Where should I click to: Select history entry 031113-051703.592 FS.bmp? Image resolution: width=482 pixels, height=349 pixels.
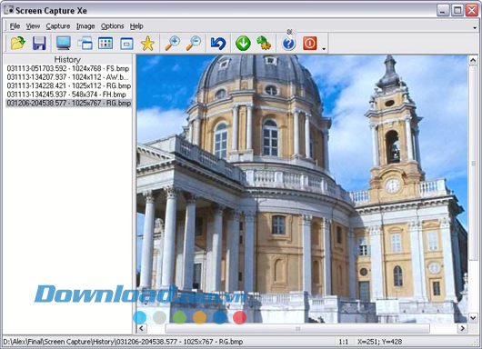(68, 68)
